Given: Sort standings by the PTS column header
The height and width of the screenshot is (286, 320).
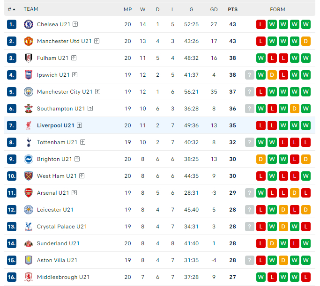Looking at the screenshot, I should click(233, 9).
